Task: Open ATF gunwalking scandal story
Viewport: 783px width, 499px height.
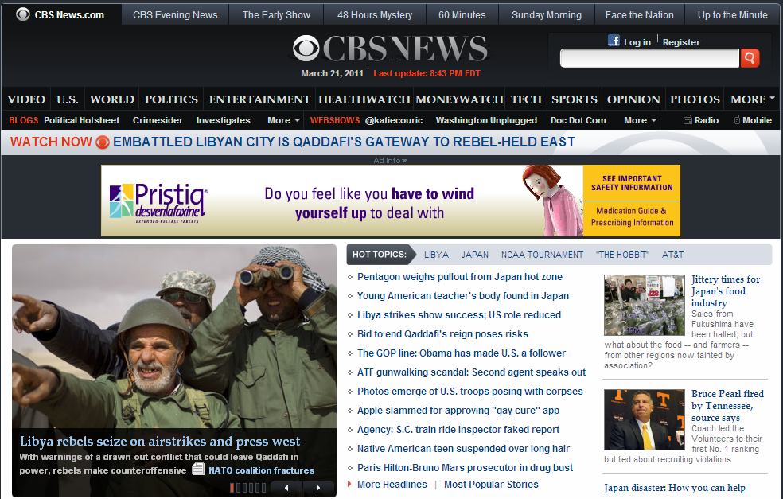Action: 471,372
